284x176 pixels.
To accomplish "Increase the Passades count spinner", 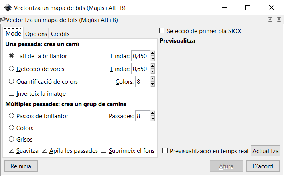I will pyautogui.click(x=152, y=113).
